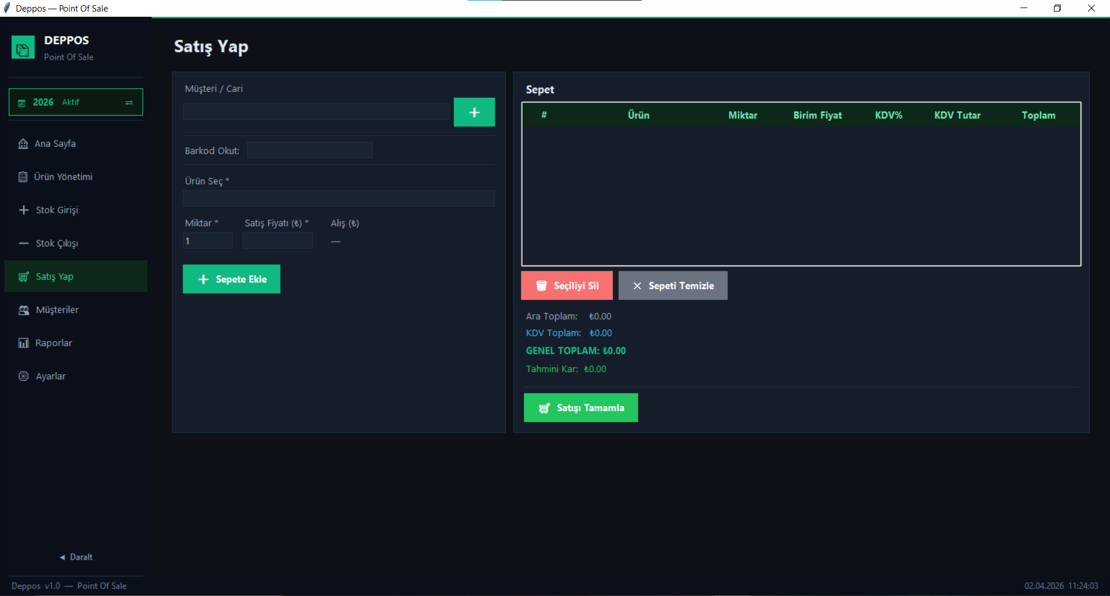Open Ana Sayfa home page
1110x596 pixels.
(55, 144)
